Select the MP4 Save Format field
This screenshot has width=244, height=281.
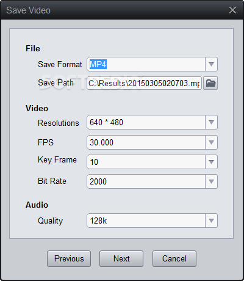pyautogui.click(x=146, y=64)
